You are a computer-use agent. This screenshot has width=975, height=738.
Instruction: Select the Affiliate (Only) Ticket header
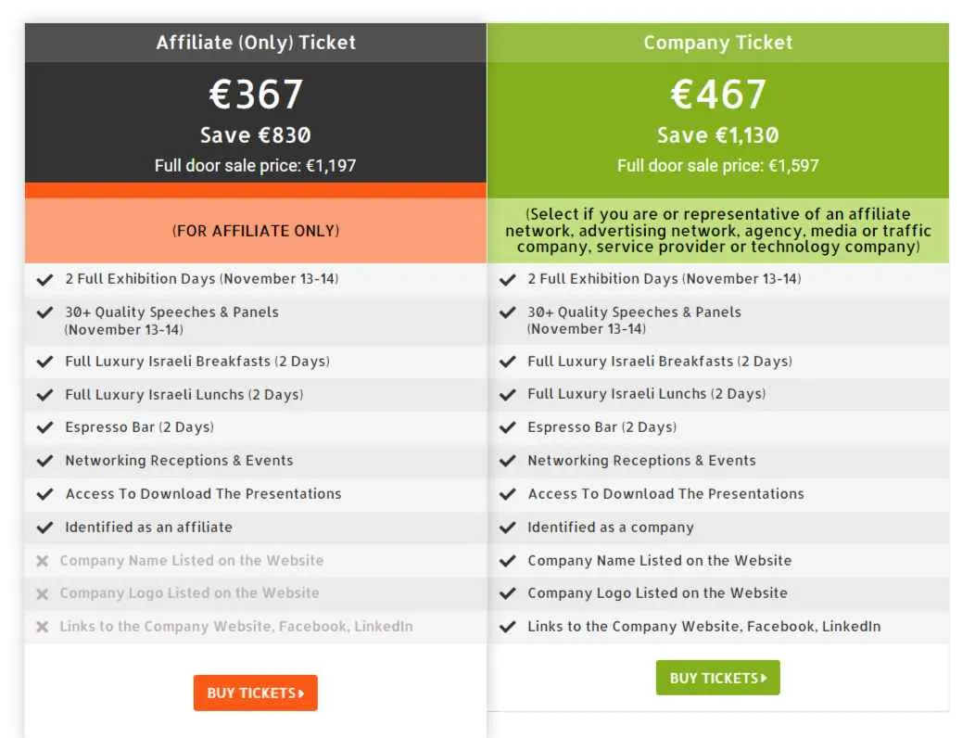point(256,43)
